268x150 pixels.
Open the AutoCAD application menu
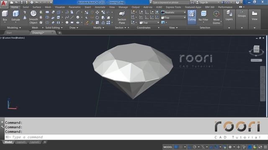(x=4, y=4)
